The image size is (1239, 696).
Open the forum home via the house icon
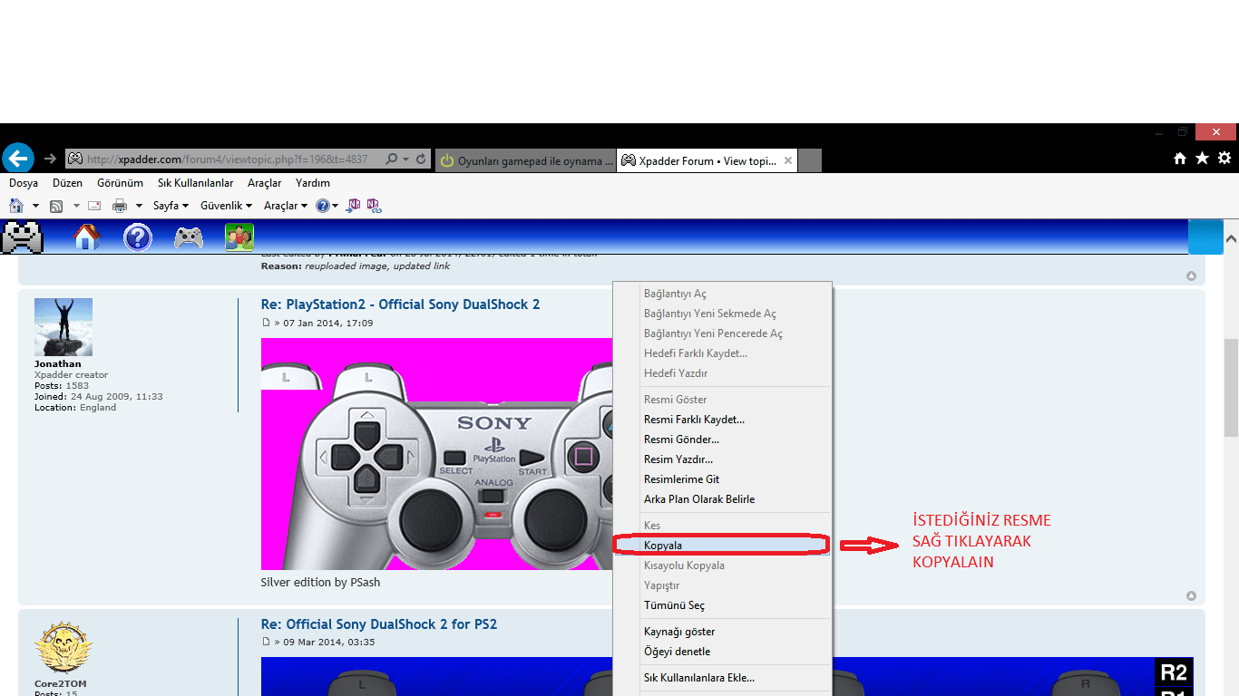click(x=87, y=237)
